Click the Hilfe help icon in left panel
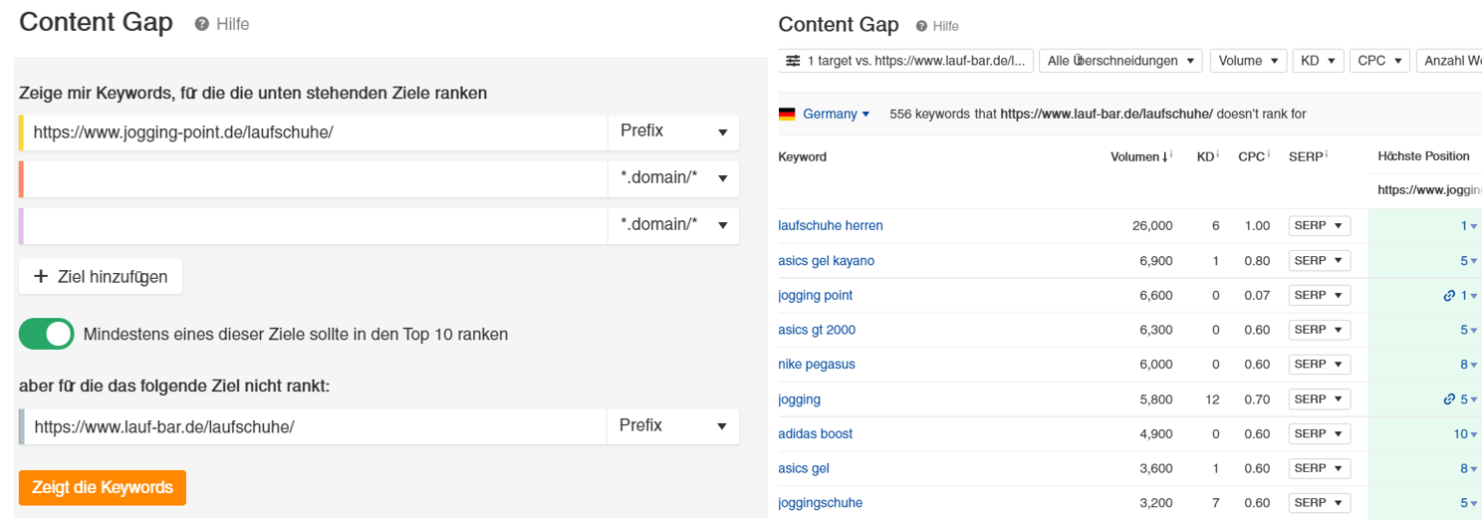Image resolution: width=1482 pixels, height=522 pixels. click(202, 24)
